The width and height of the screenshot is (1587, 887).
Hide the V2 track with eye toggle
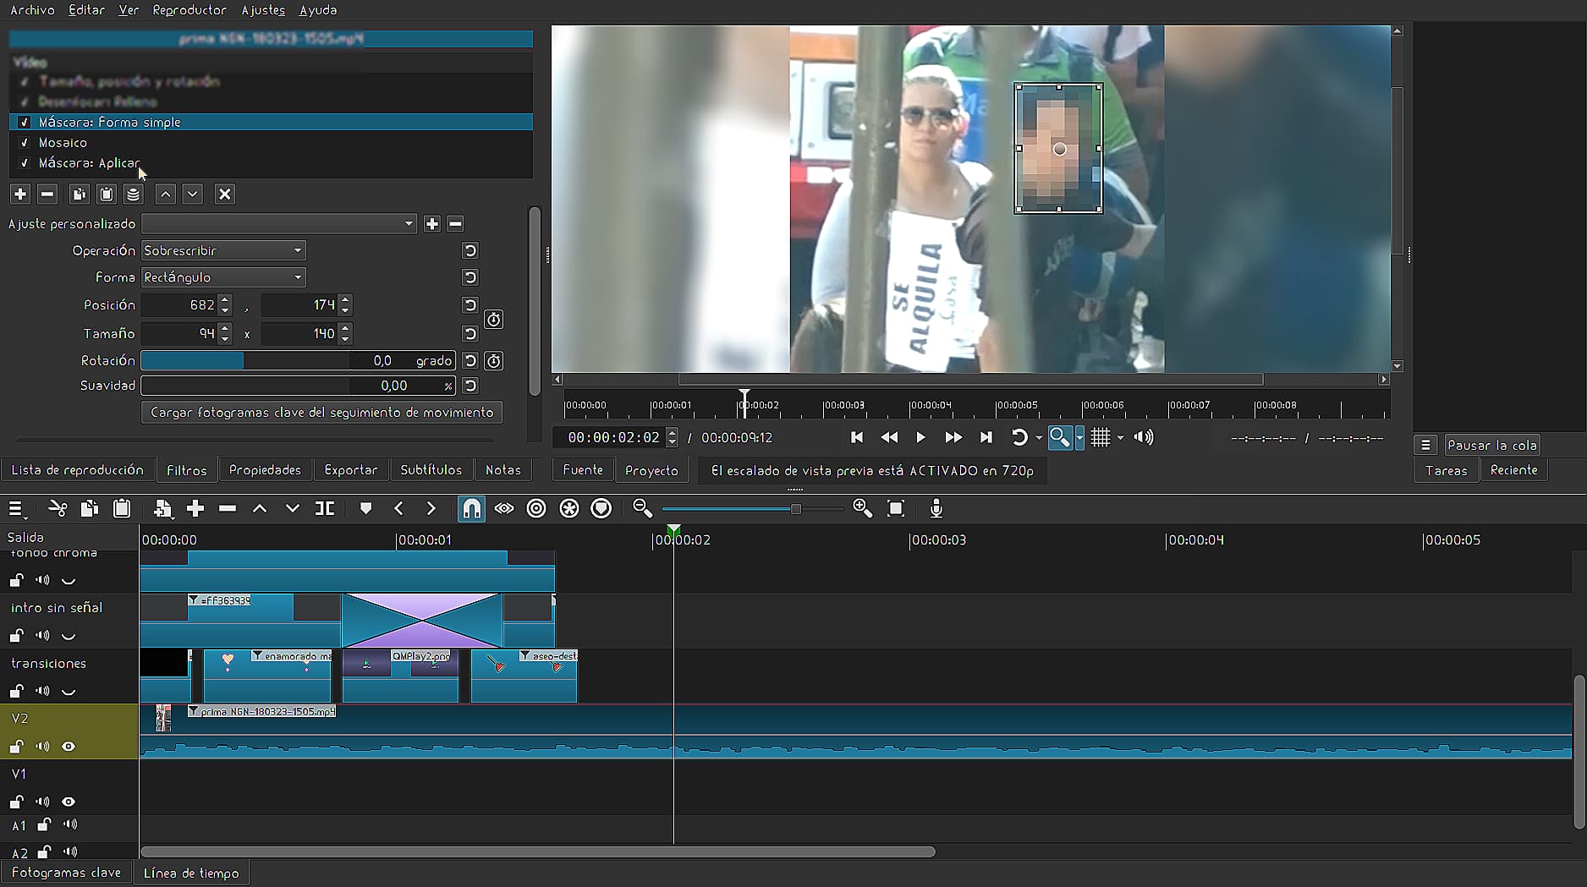pos(69,747)
